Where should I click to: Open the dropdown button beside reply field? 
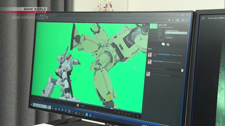tap(182, 70)
